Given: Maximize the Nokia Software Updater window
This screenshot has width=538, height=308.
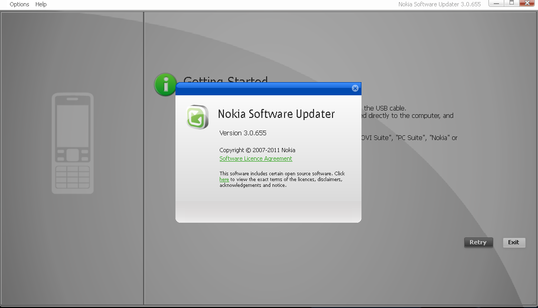Looking at the screenshot, I should pyautogui.click(x=511, y=3).
